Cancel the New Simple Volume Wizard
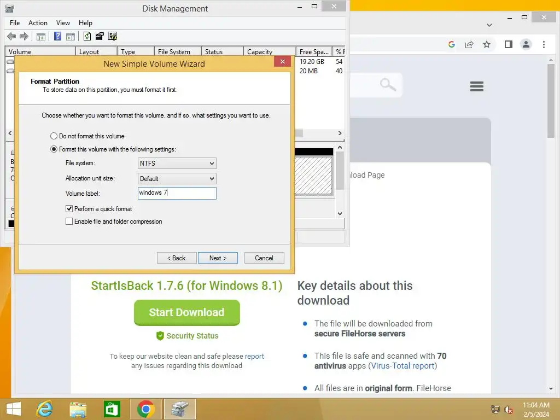This screenshot has width=560, height=420. tap(264, 258)
